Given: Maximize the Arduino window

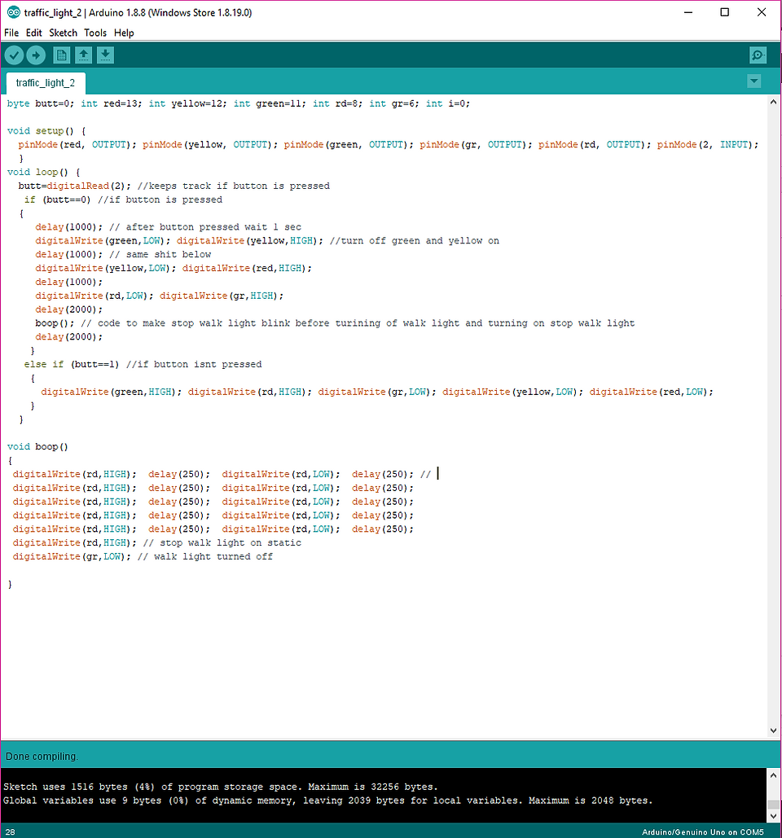Looking at the screenshot, I should [x=725, y=12].
